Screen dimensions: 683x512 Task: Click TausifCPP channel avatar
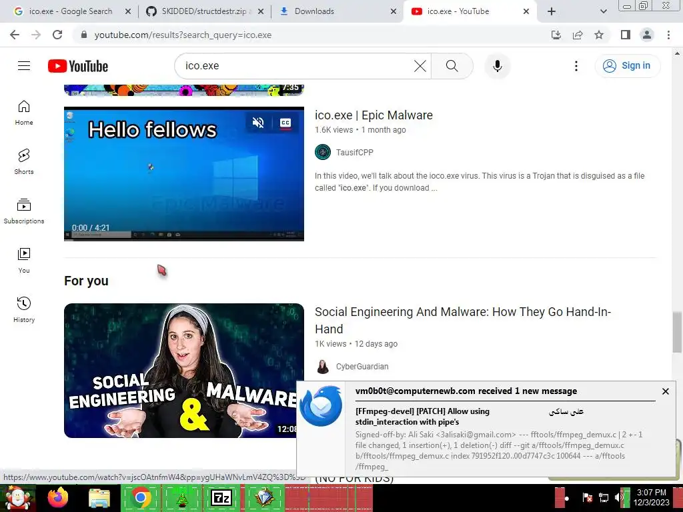[x=323, y=153]
